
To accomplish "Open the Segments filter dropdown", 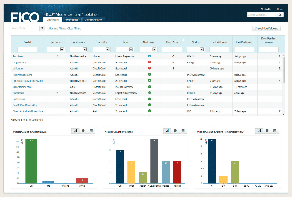I will coord(62,49).
